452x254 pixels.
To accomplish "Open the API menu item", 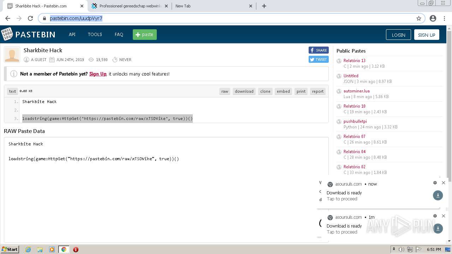I will pos(72,35).
